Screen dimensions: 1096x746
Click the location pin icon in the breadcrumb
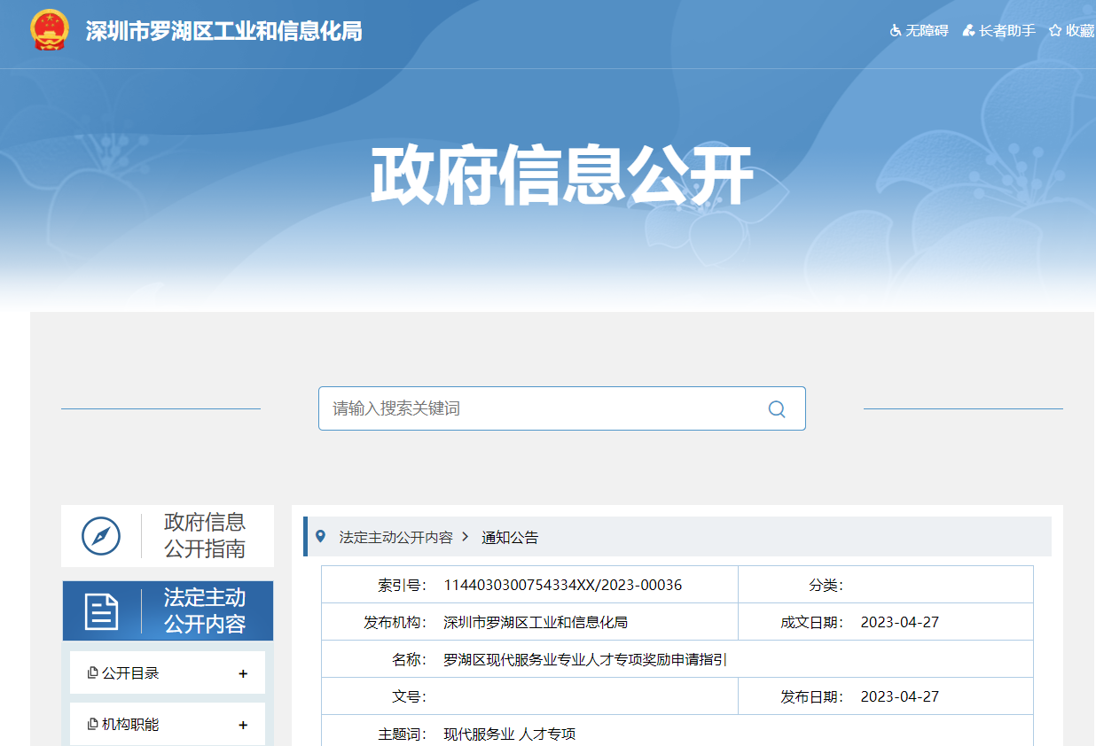[319, 536]
